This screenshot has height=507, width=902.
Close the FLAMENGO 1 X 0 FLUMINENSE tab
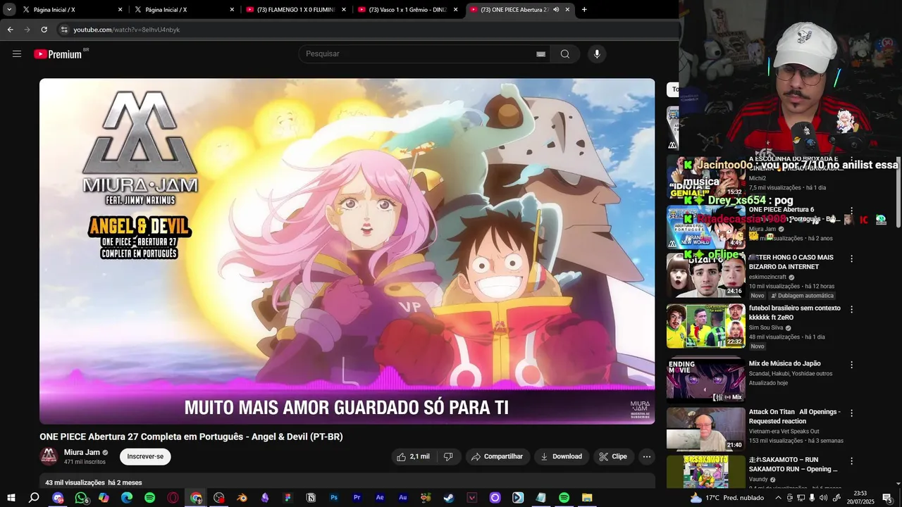[344, 10]
